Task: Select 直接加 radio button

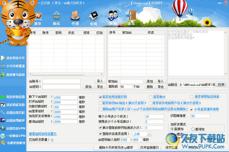Action: pyautogui.click(x=172, y=129)
